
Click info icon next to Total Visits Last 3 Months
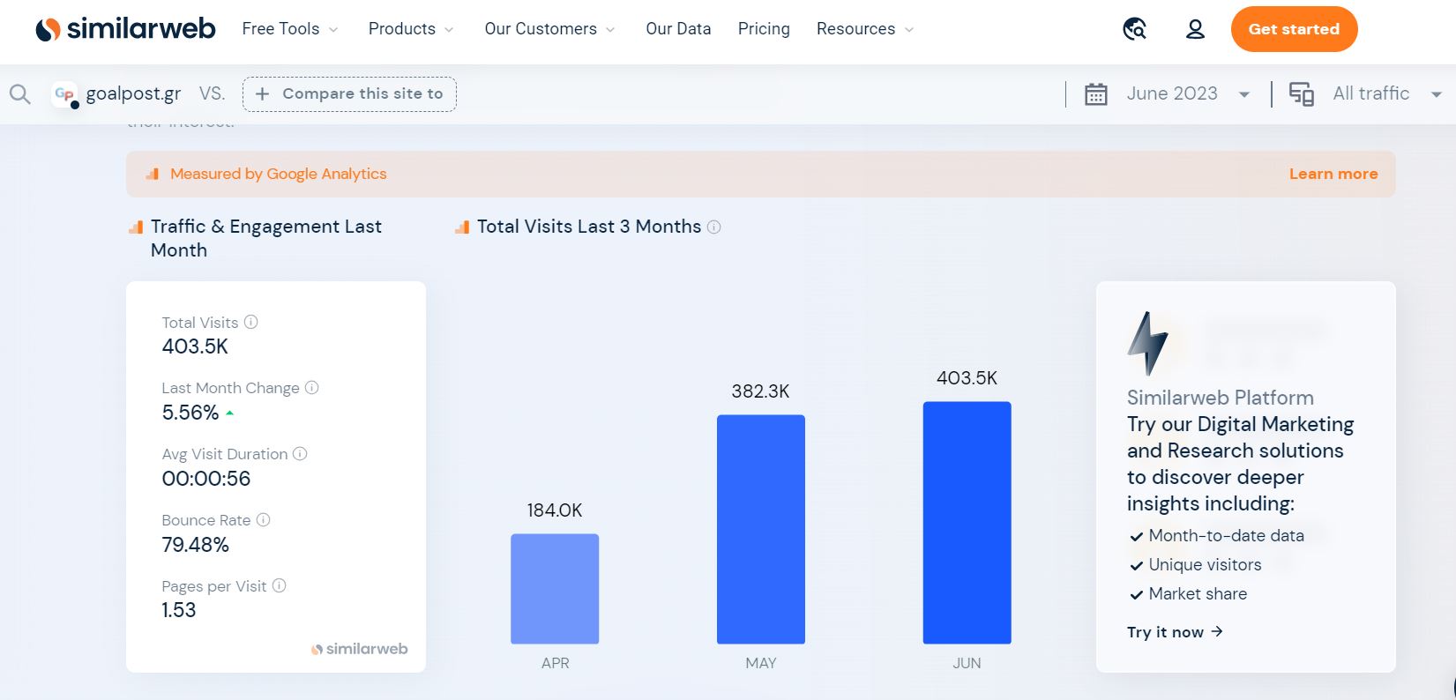pyautogui.click(x=714, y=227)
